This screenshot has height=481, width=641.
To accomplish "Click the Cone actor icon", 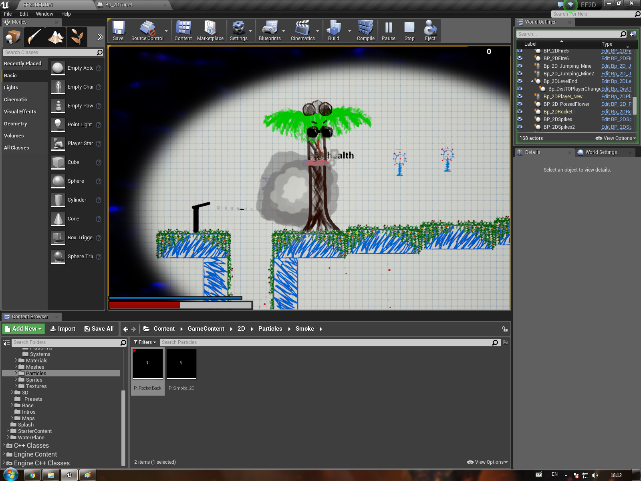I will point(58,219).
